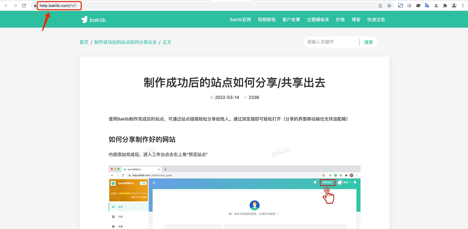468x229 pixels.
Task: Open the Google Translate extension icon
Action: coord(427,6)
